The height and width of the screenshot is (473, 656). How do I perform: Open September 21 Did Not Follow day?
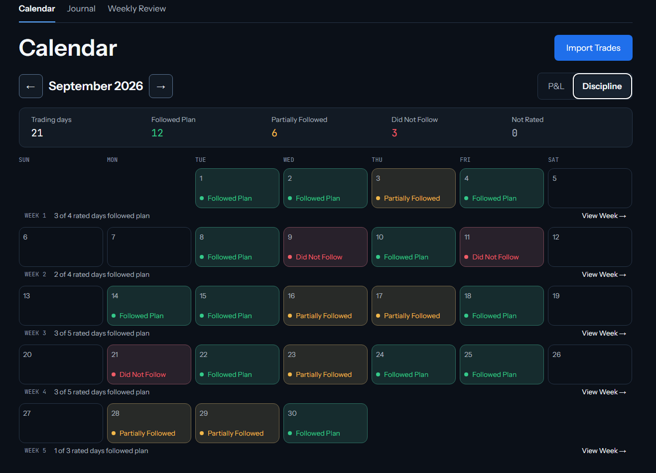coord(149,364)
